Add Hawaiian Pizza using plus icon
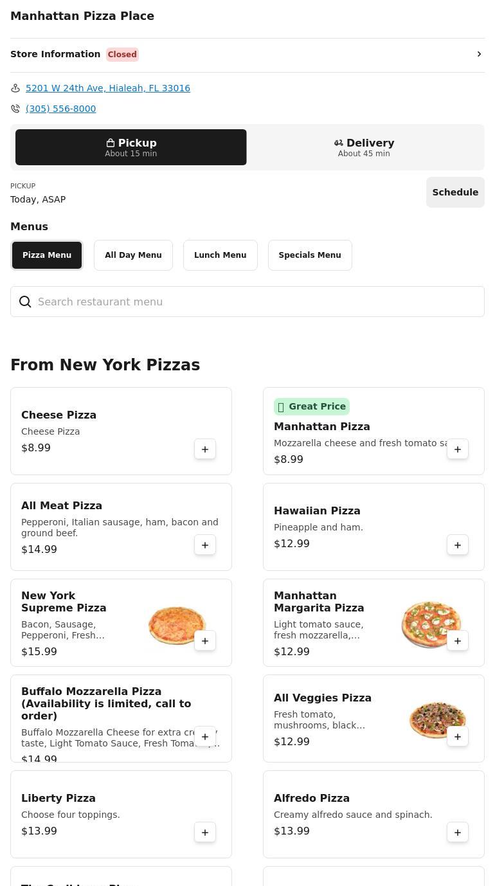This screenshot has height=886, width=495. [x=458, y=545]
